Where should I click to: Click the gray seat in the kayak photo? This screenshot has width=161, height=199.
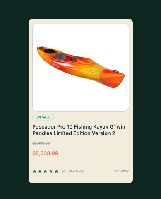(60, 56)
